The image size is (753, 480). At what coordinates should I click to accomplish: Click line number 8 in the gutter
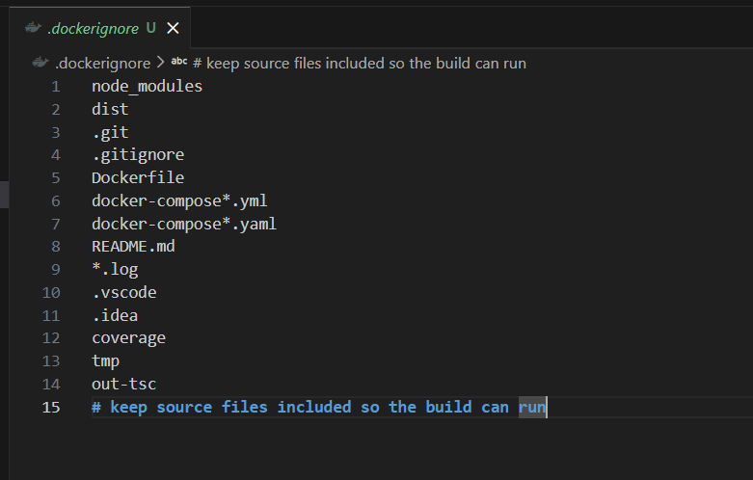55,246
